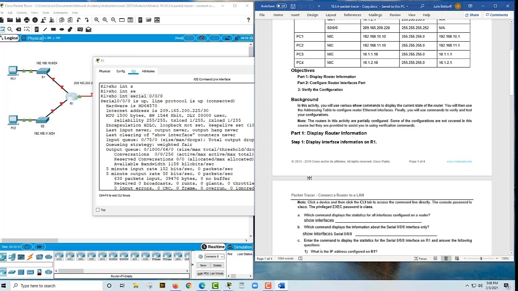Open the Mailings tab in Word
This screenshot has height=291, width=518.
[x=375, y=15]
